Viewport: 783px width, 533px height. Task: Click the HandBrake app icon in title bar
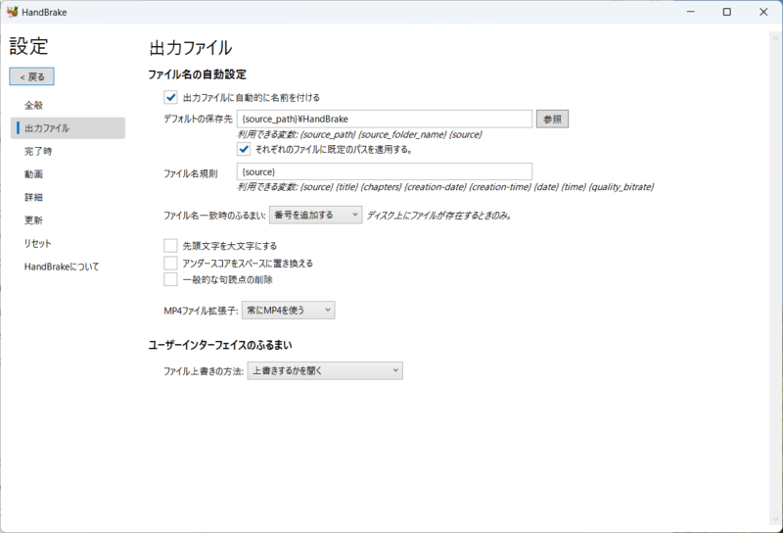coord(12,12)
